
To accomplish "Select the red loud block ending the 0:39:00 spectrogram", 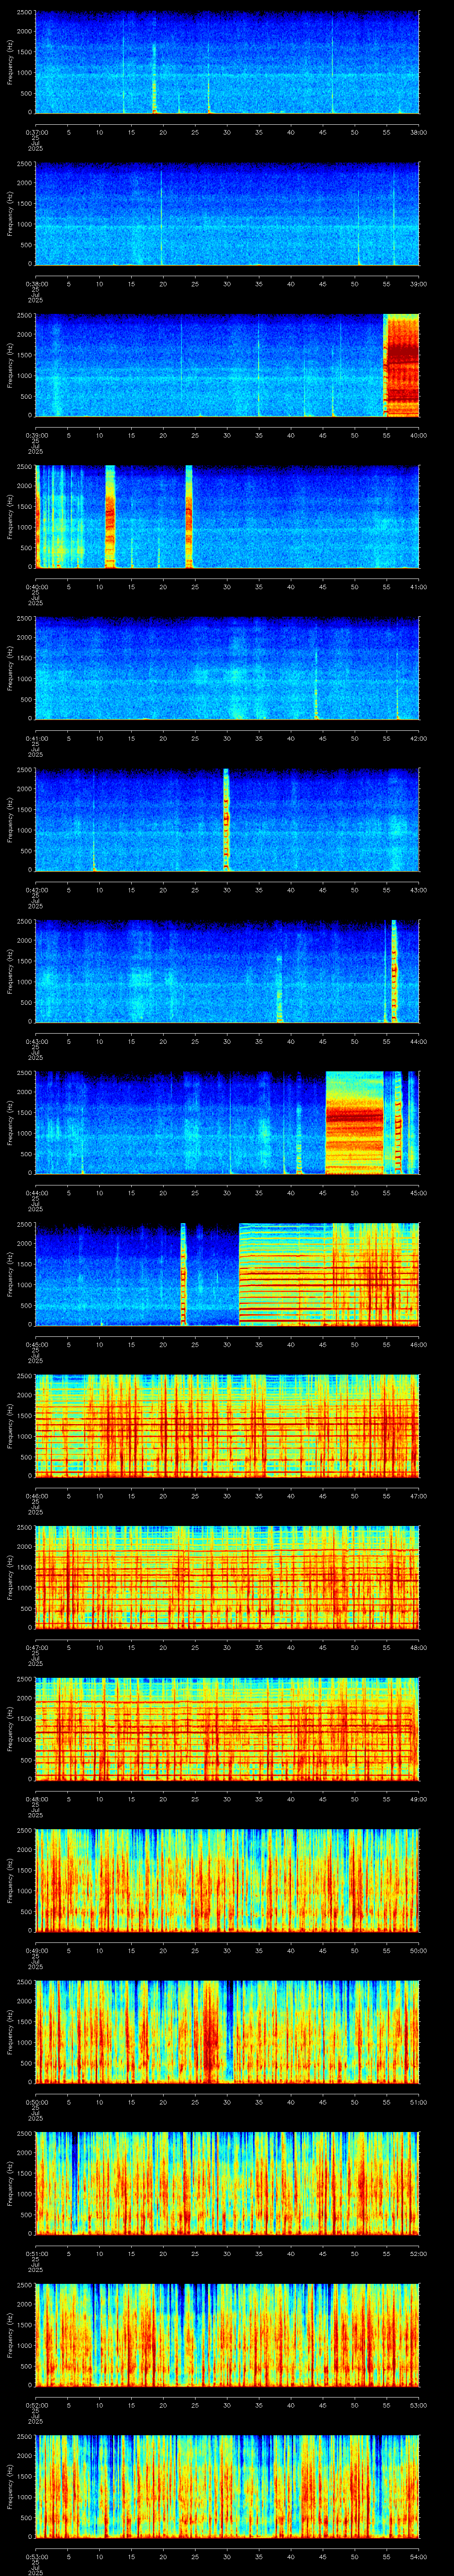I will coord(401,365).
